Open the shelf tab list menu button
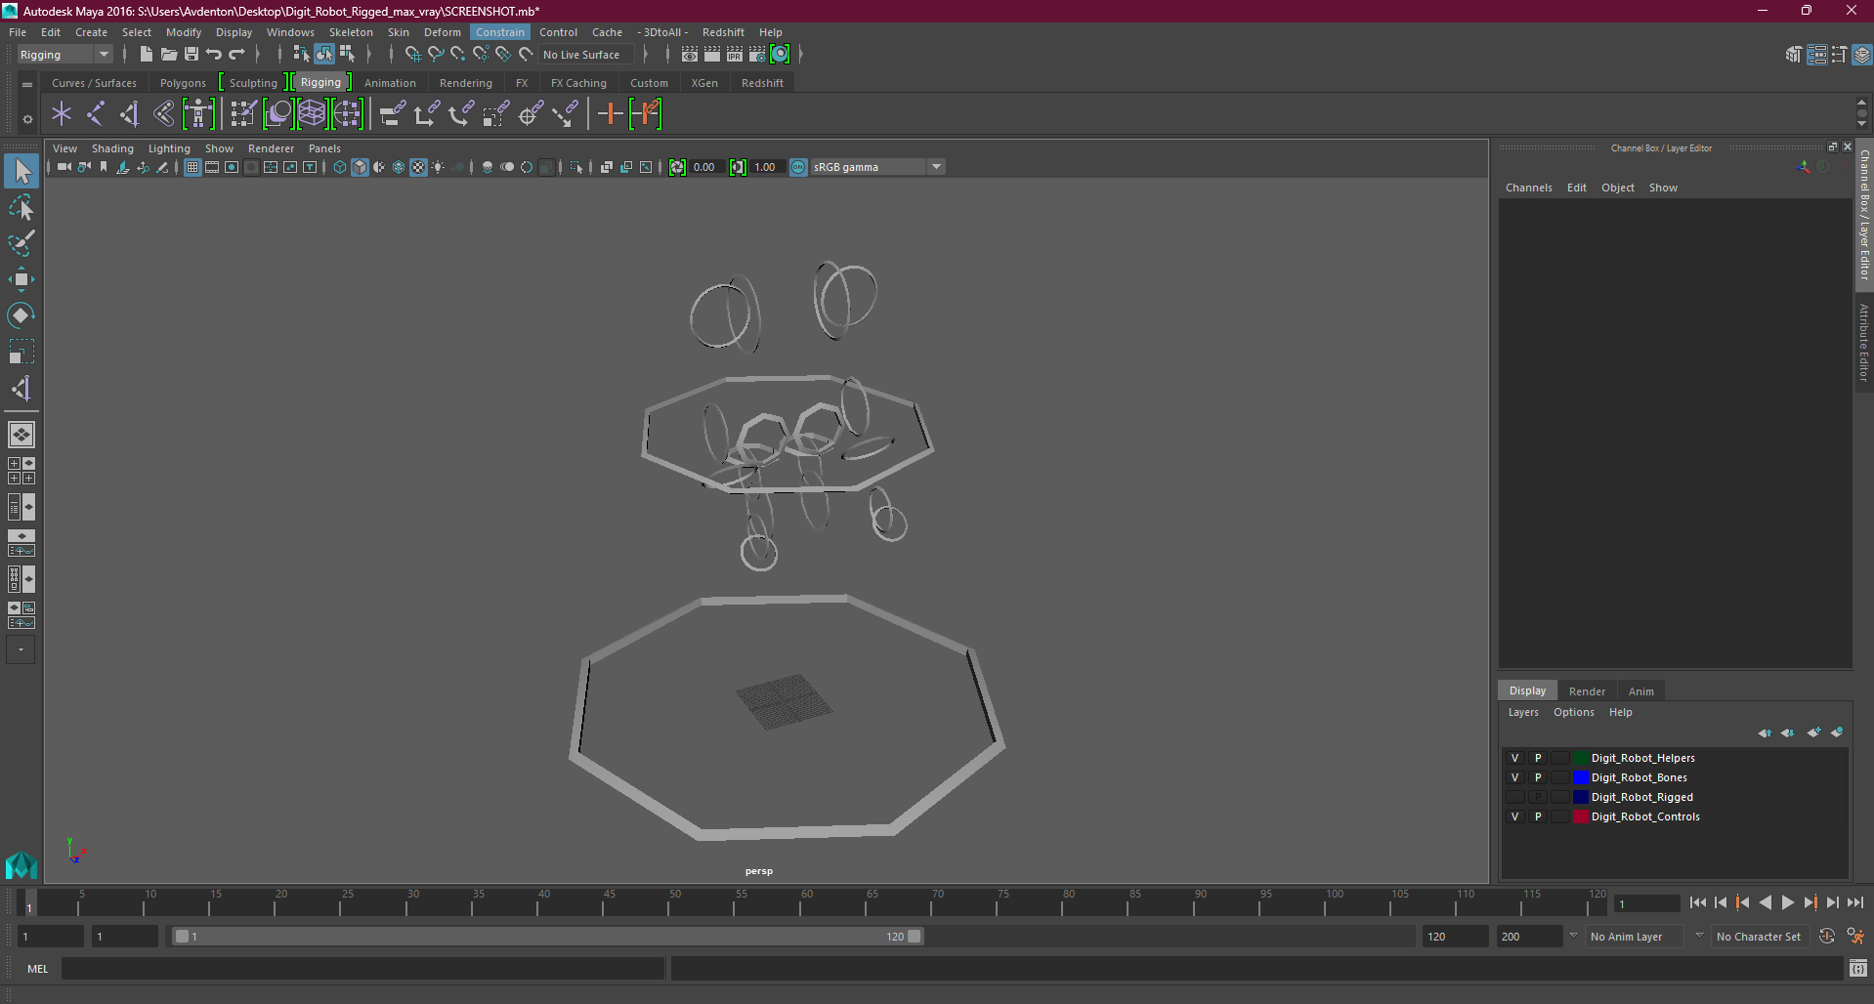Screen dimensions: 1874x1004 (27, 84)
